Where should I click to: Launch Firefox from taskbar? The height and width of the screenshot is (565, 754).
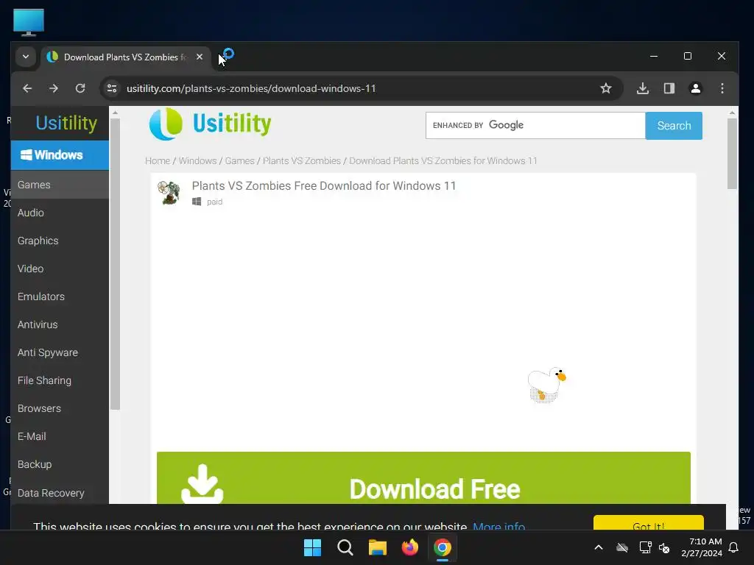coord(409,547)
